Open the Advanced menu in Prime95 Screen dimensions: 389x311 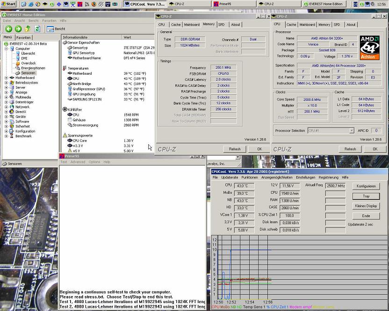(78, 162)
